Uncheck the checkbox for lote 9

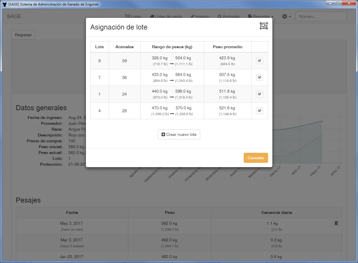(x=260, y=60)
